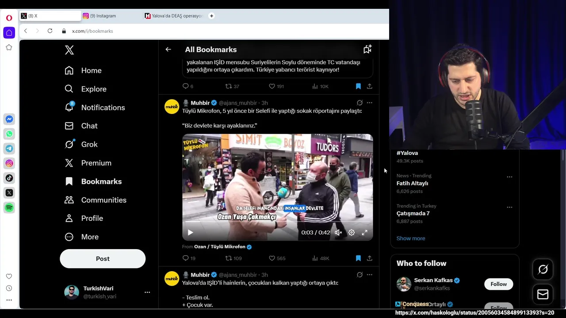Remove bookmark on 191-likes tweet
Image resolution: width=566 pixels, height=318 pixels.
click(x=358, y=86)
